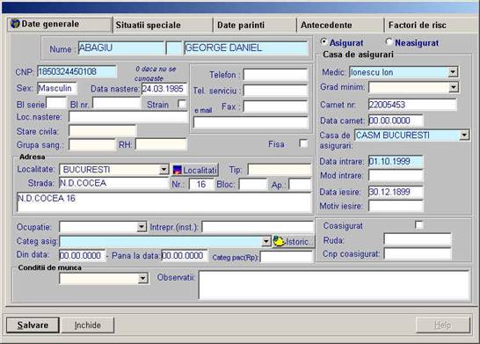Expand the Ocupatie dropdown
Image resolution: width=480 pixels, height=344 pixels.
coord(142,227)
